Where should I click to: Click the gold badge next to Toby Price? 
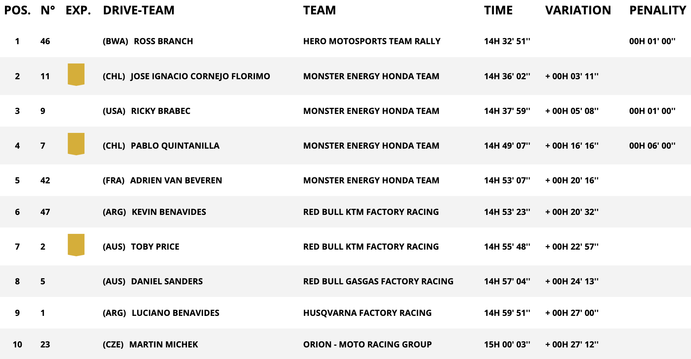[x=76, y=245]
